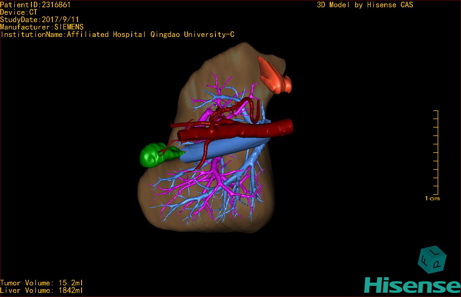
Task: Click the InstitutionName Affiliated Hospital text
Action: pos(117,34)
